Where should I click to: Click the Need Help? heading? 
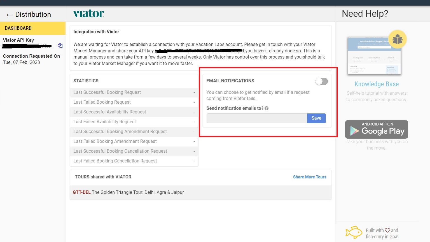point(365,14)
